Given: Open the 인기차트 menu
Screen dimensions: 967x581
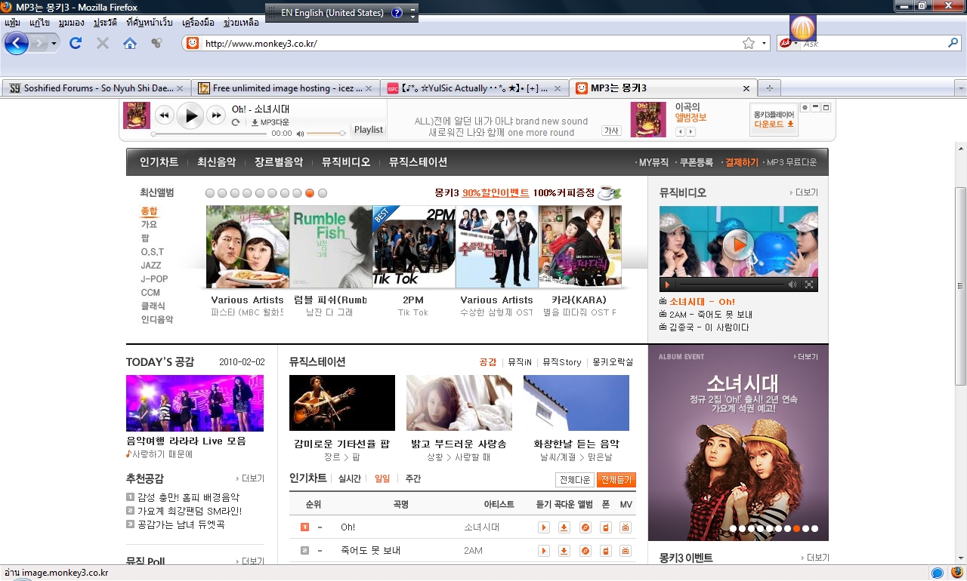Looking at the screenshot, I should pyautogui.click(x=159, y=162).
